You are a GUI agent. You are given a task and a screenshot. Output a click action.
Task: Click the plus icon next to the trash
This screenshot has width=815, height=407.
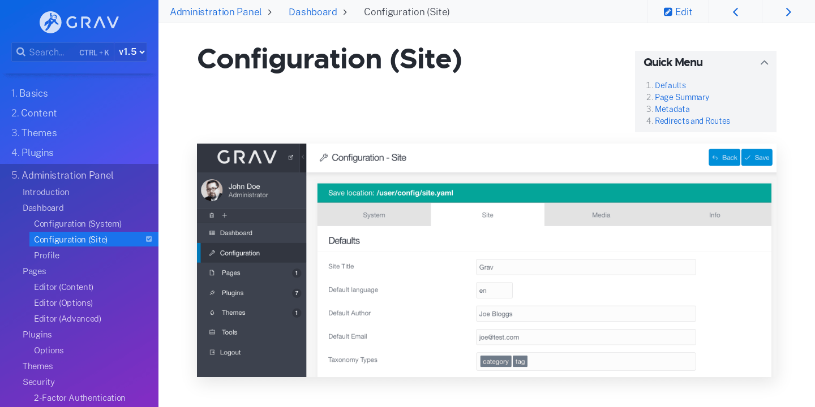point(224,215)
